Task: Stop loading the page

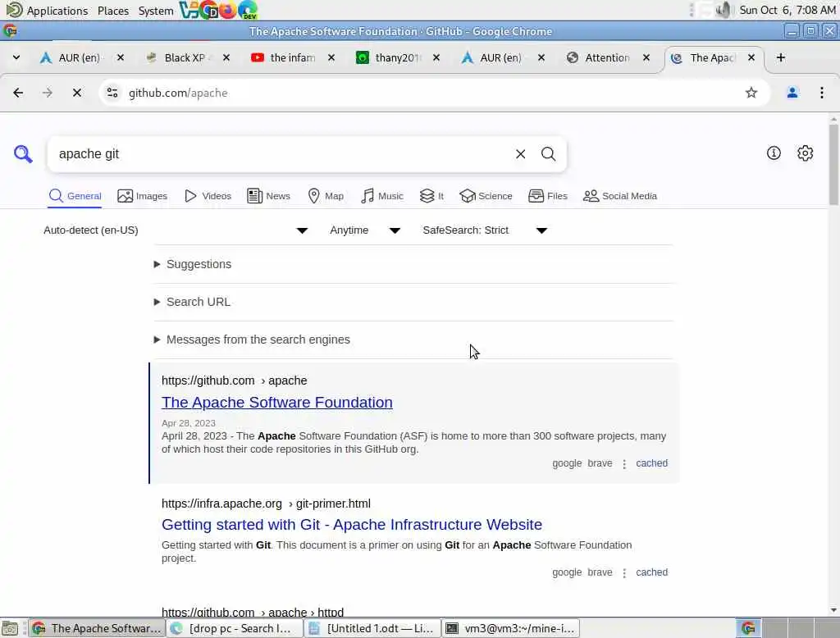Action: 76,93
